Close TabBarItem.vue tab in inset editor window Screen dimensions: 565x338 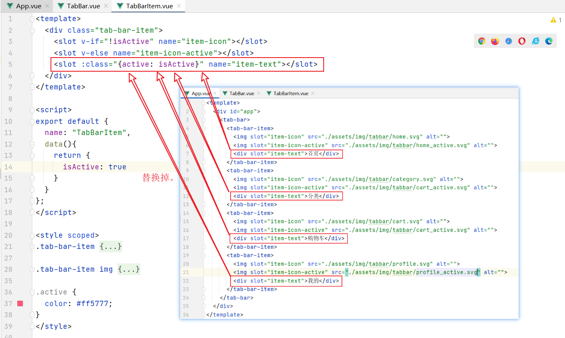tap(313, 94)
